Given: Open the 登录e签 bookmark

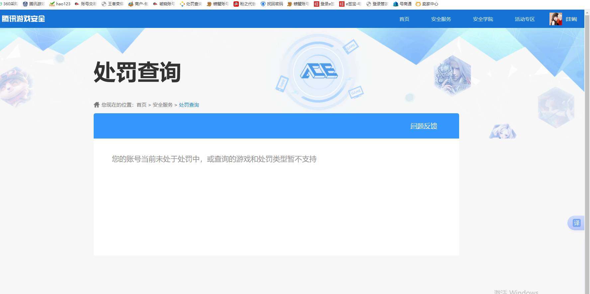Looking at the screenshot, I should (324, 4).
